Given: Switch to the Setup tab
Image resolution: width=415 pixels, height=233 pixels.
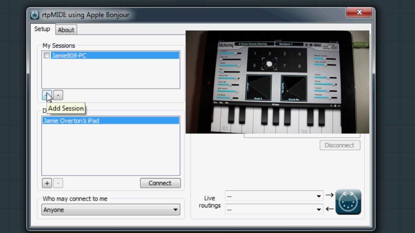Looking at the screenshot, I should 42,29.
